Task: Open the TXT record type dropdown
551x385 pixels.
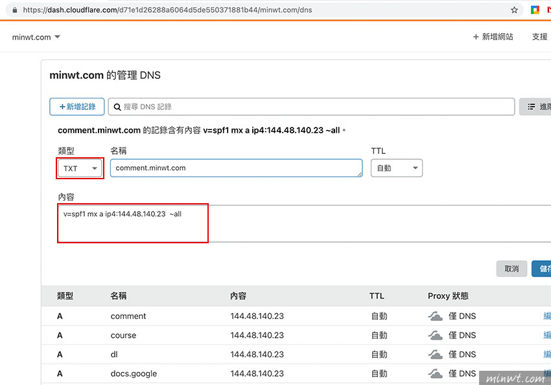Action: coord(80,168)
